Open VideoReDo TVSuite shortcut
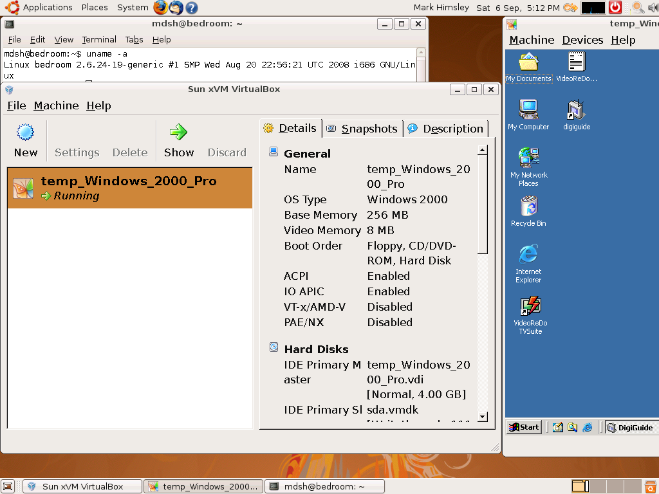Image resolution: width=659 pixels, height=494 pixels. [530, 306]
